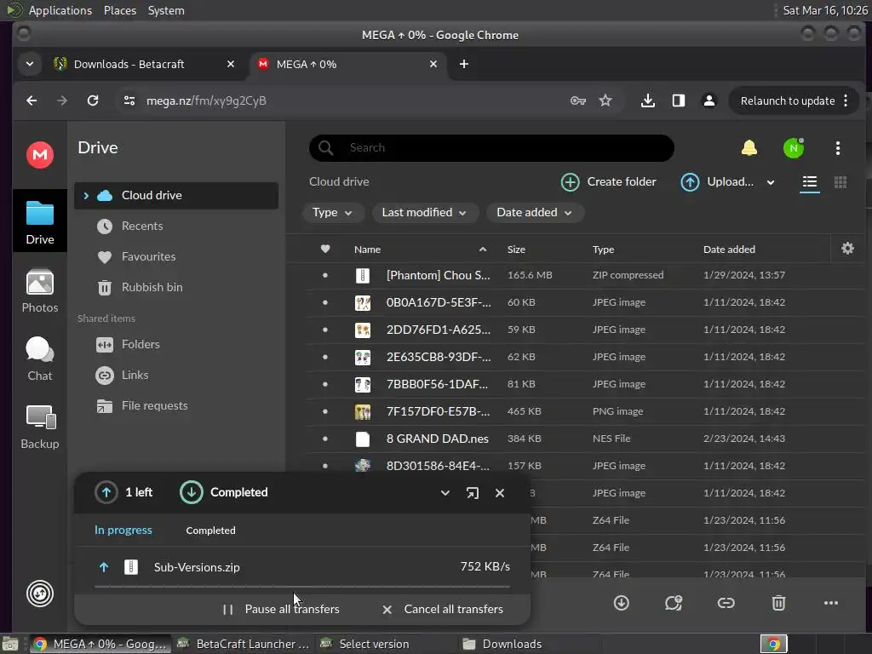This screenshot has height=654, width=872.
Task: Reload the page
Action: (x=93, y=100)
